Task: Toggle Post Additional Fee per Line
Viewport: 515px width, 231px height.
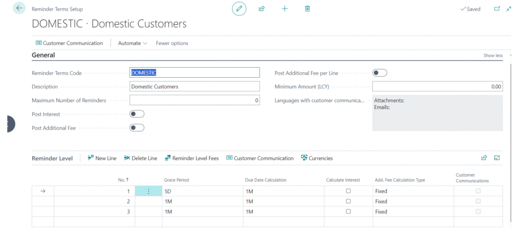Action: [380, 73]
